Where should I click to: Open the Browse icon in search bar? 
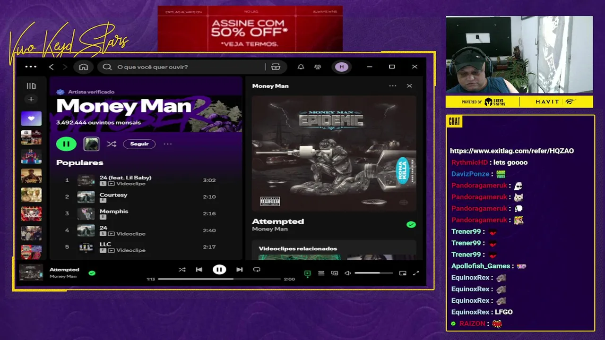click(x=276, y=67)
